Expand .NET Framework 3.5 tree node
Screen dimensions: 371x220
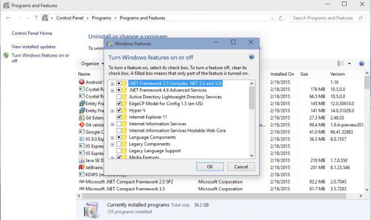(112, 84)
